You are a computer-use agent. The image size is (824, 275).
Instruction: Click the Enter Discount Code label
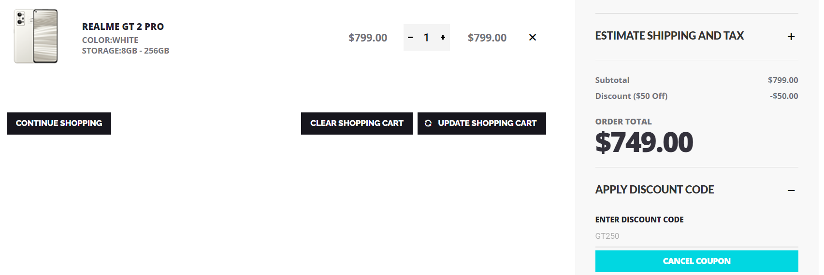[x=639, y=220]
